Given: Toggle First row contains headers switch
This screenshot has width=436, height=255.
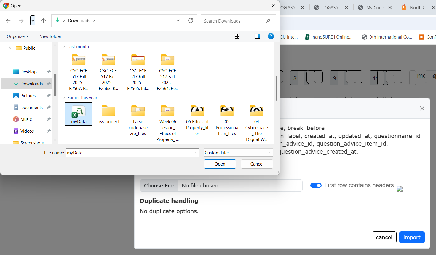Looking at the screenshot, I should pos(316,185).
